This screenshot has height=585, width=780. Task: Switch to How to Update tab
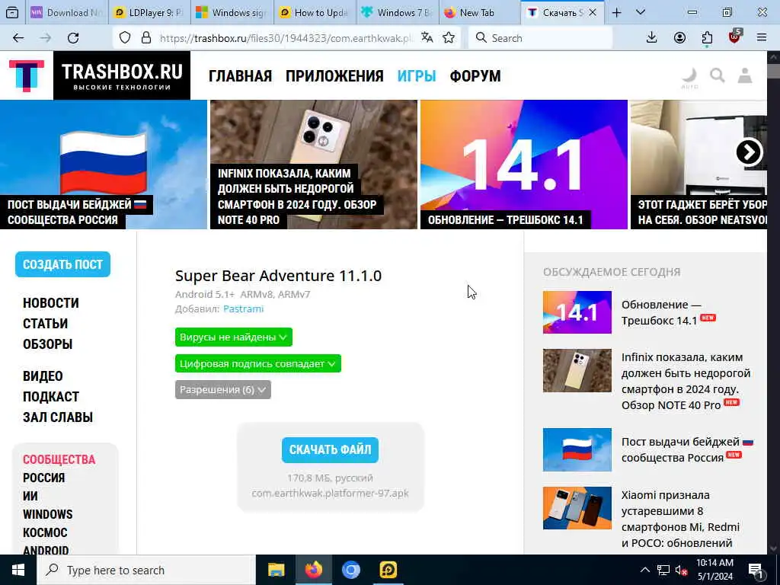315,13
